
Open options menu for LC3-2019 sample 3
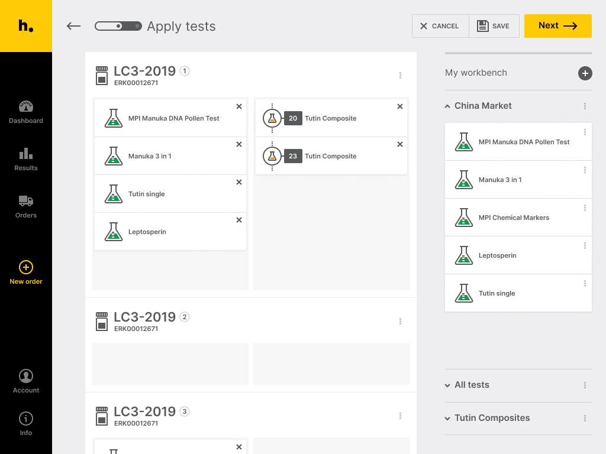tap(400, 416)
